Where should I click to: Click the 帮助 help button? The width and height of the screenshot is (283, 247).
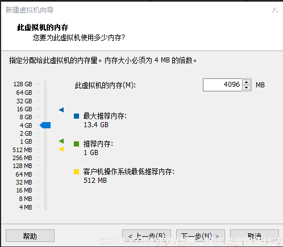pos(30,236)
